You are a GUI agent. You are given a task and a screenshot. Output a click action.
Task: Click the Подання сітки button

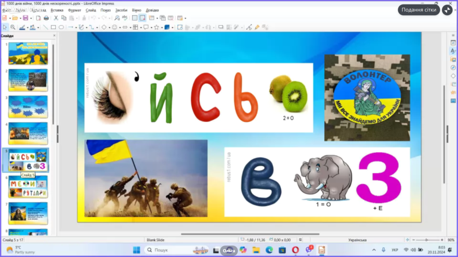pos(418,10)
